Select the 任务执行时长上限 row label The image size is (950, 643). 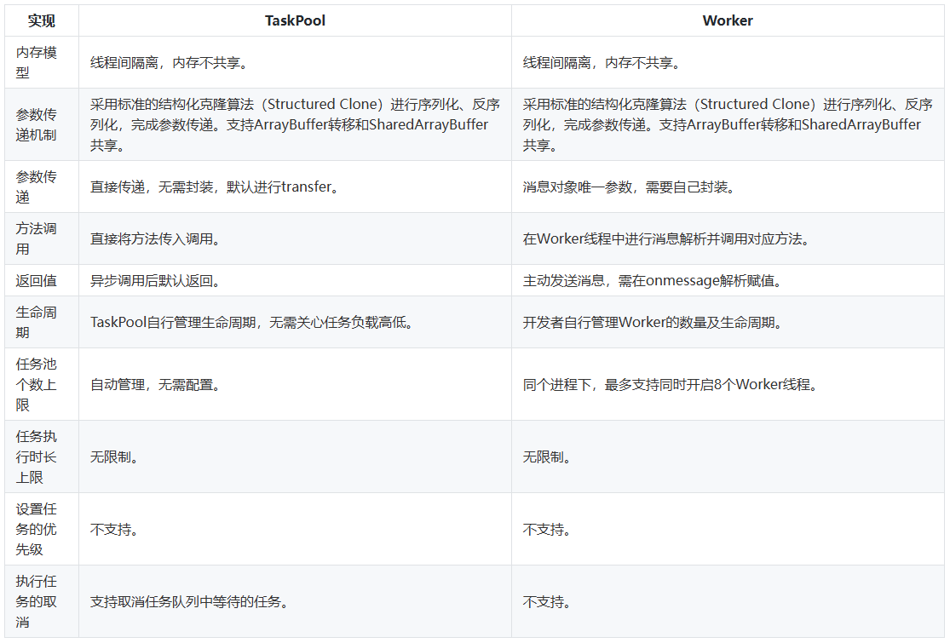pyautogui.click(x=37, y=456)
